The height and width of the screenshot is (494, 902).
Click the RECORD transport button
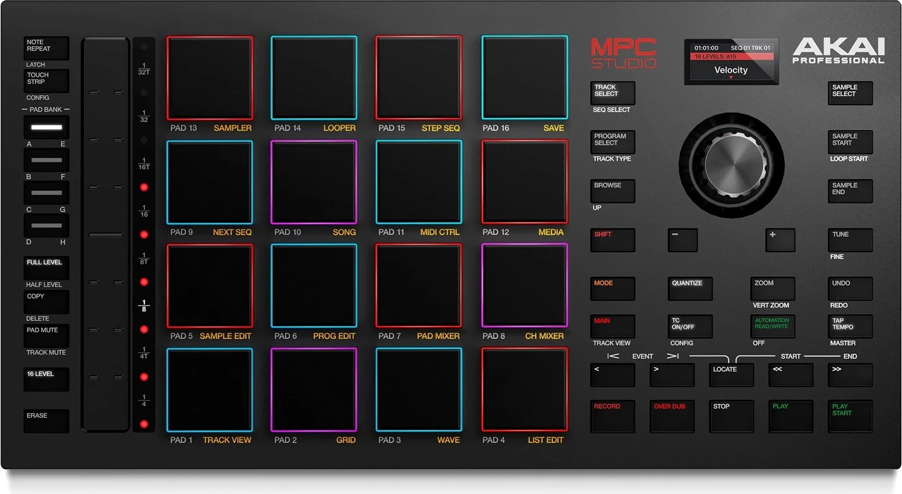tap(613, 417)
